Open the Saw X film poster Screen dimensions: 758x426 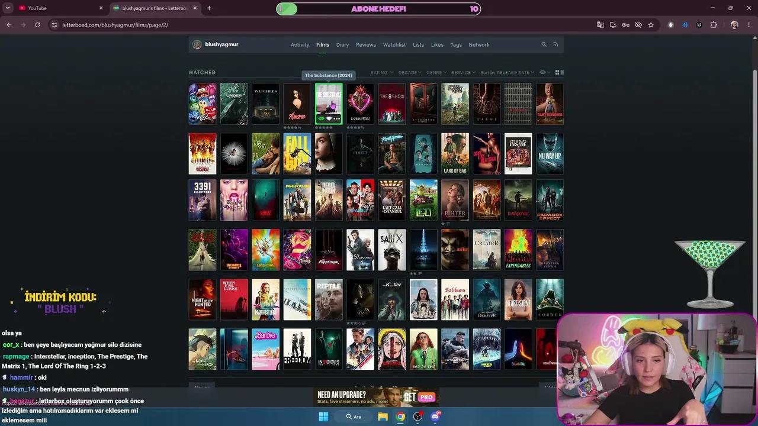pos(392,250)
